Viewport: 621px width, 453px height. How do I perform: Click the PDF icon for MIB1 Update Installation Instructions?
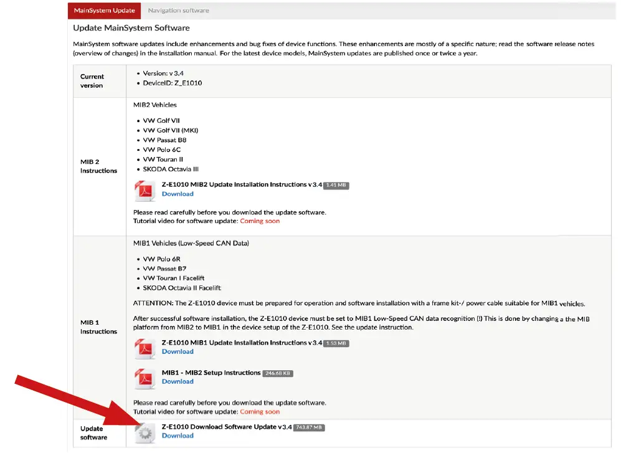pyautogui.click(x=145, y=349)
